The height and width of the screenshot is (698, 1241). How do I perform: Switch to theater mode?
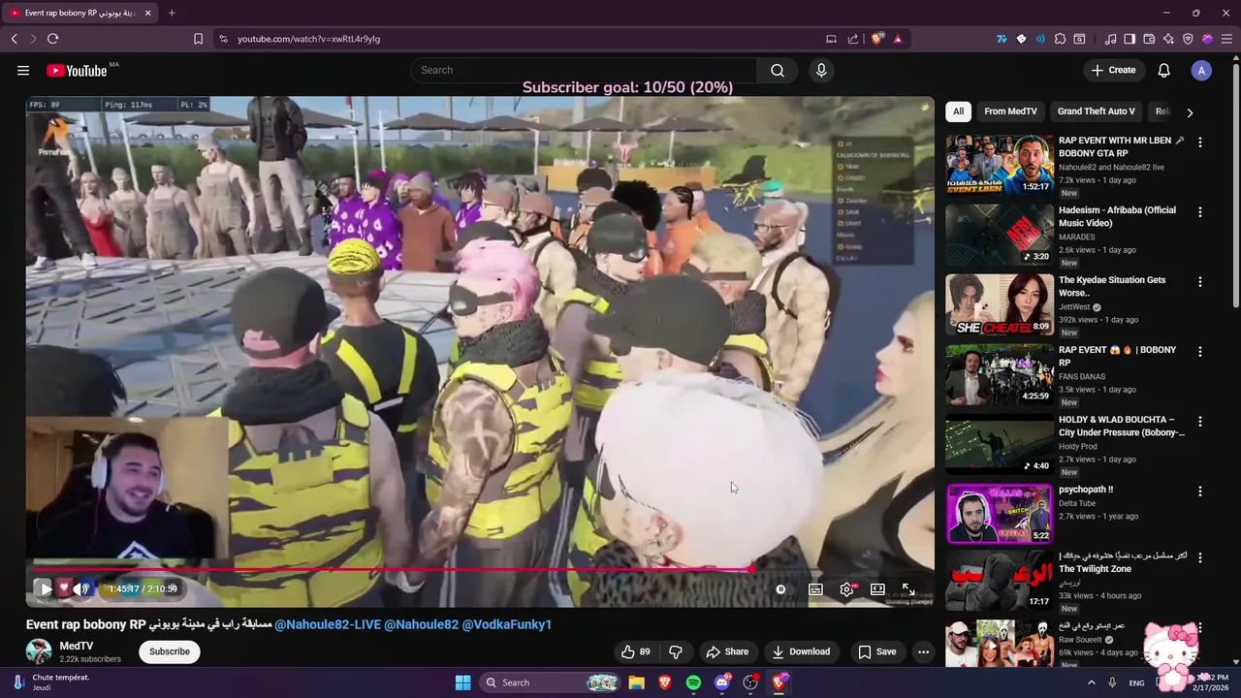tap(877, 589)
